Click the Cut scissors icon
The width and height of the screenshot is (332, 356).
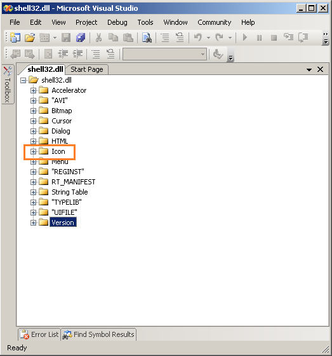tap(98, 38)
